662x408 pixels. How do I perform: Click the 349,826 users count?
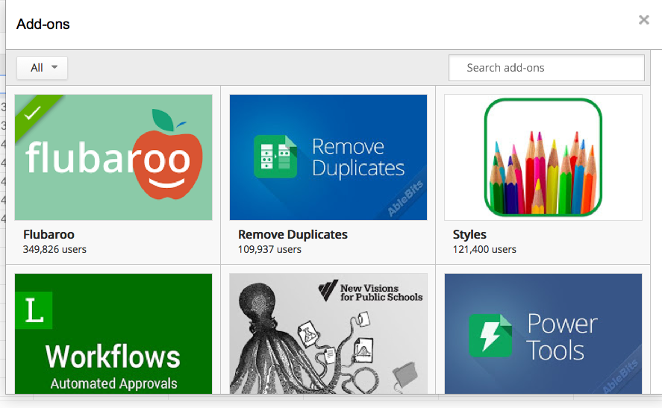coord(54,249)
